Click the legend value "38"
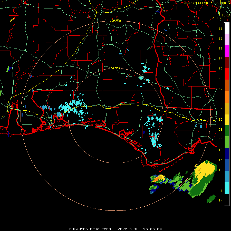Screen dimensions: 231x231 pos(220,99)
